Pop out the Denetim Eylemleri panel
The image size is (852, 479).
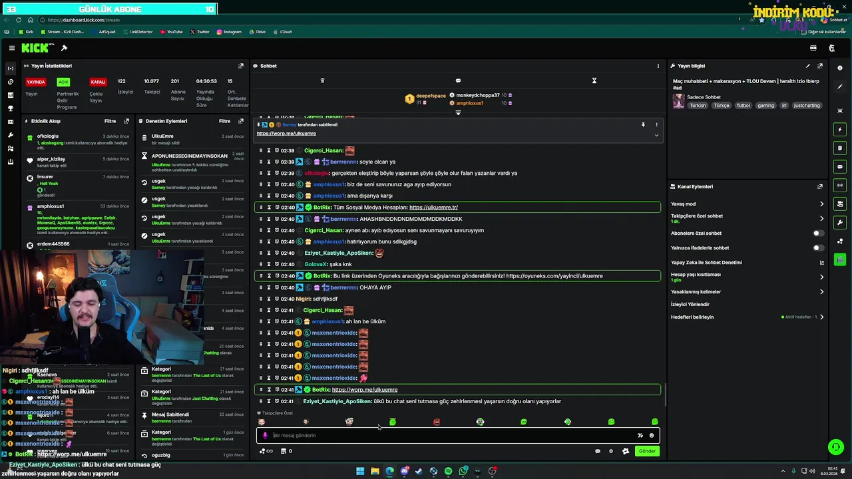pyautogui.click(x=241, y=121)
